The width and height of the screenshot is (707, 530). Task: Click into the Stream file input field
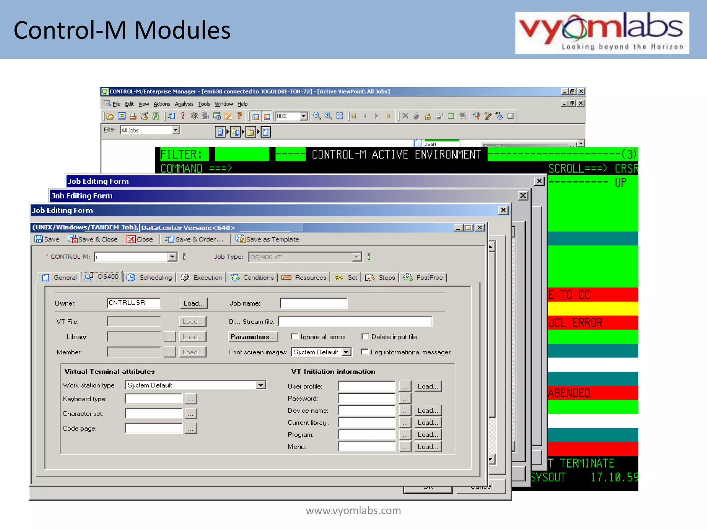click(x=355, y=322)
